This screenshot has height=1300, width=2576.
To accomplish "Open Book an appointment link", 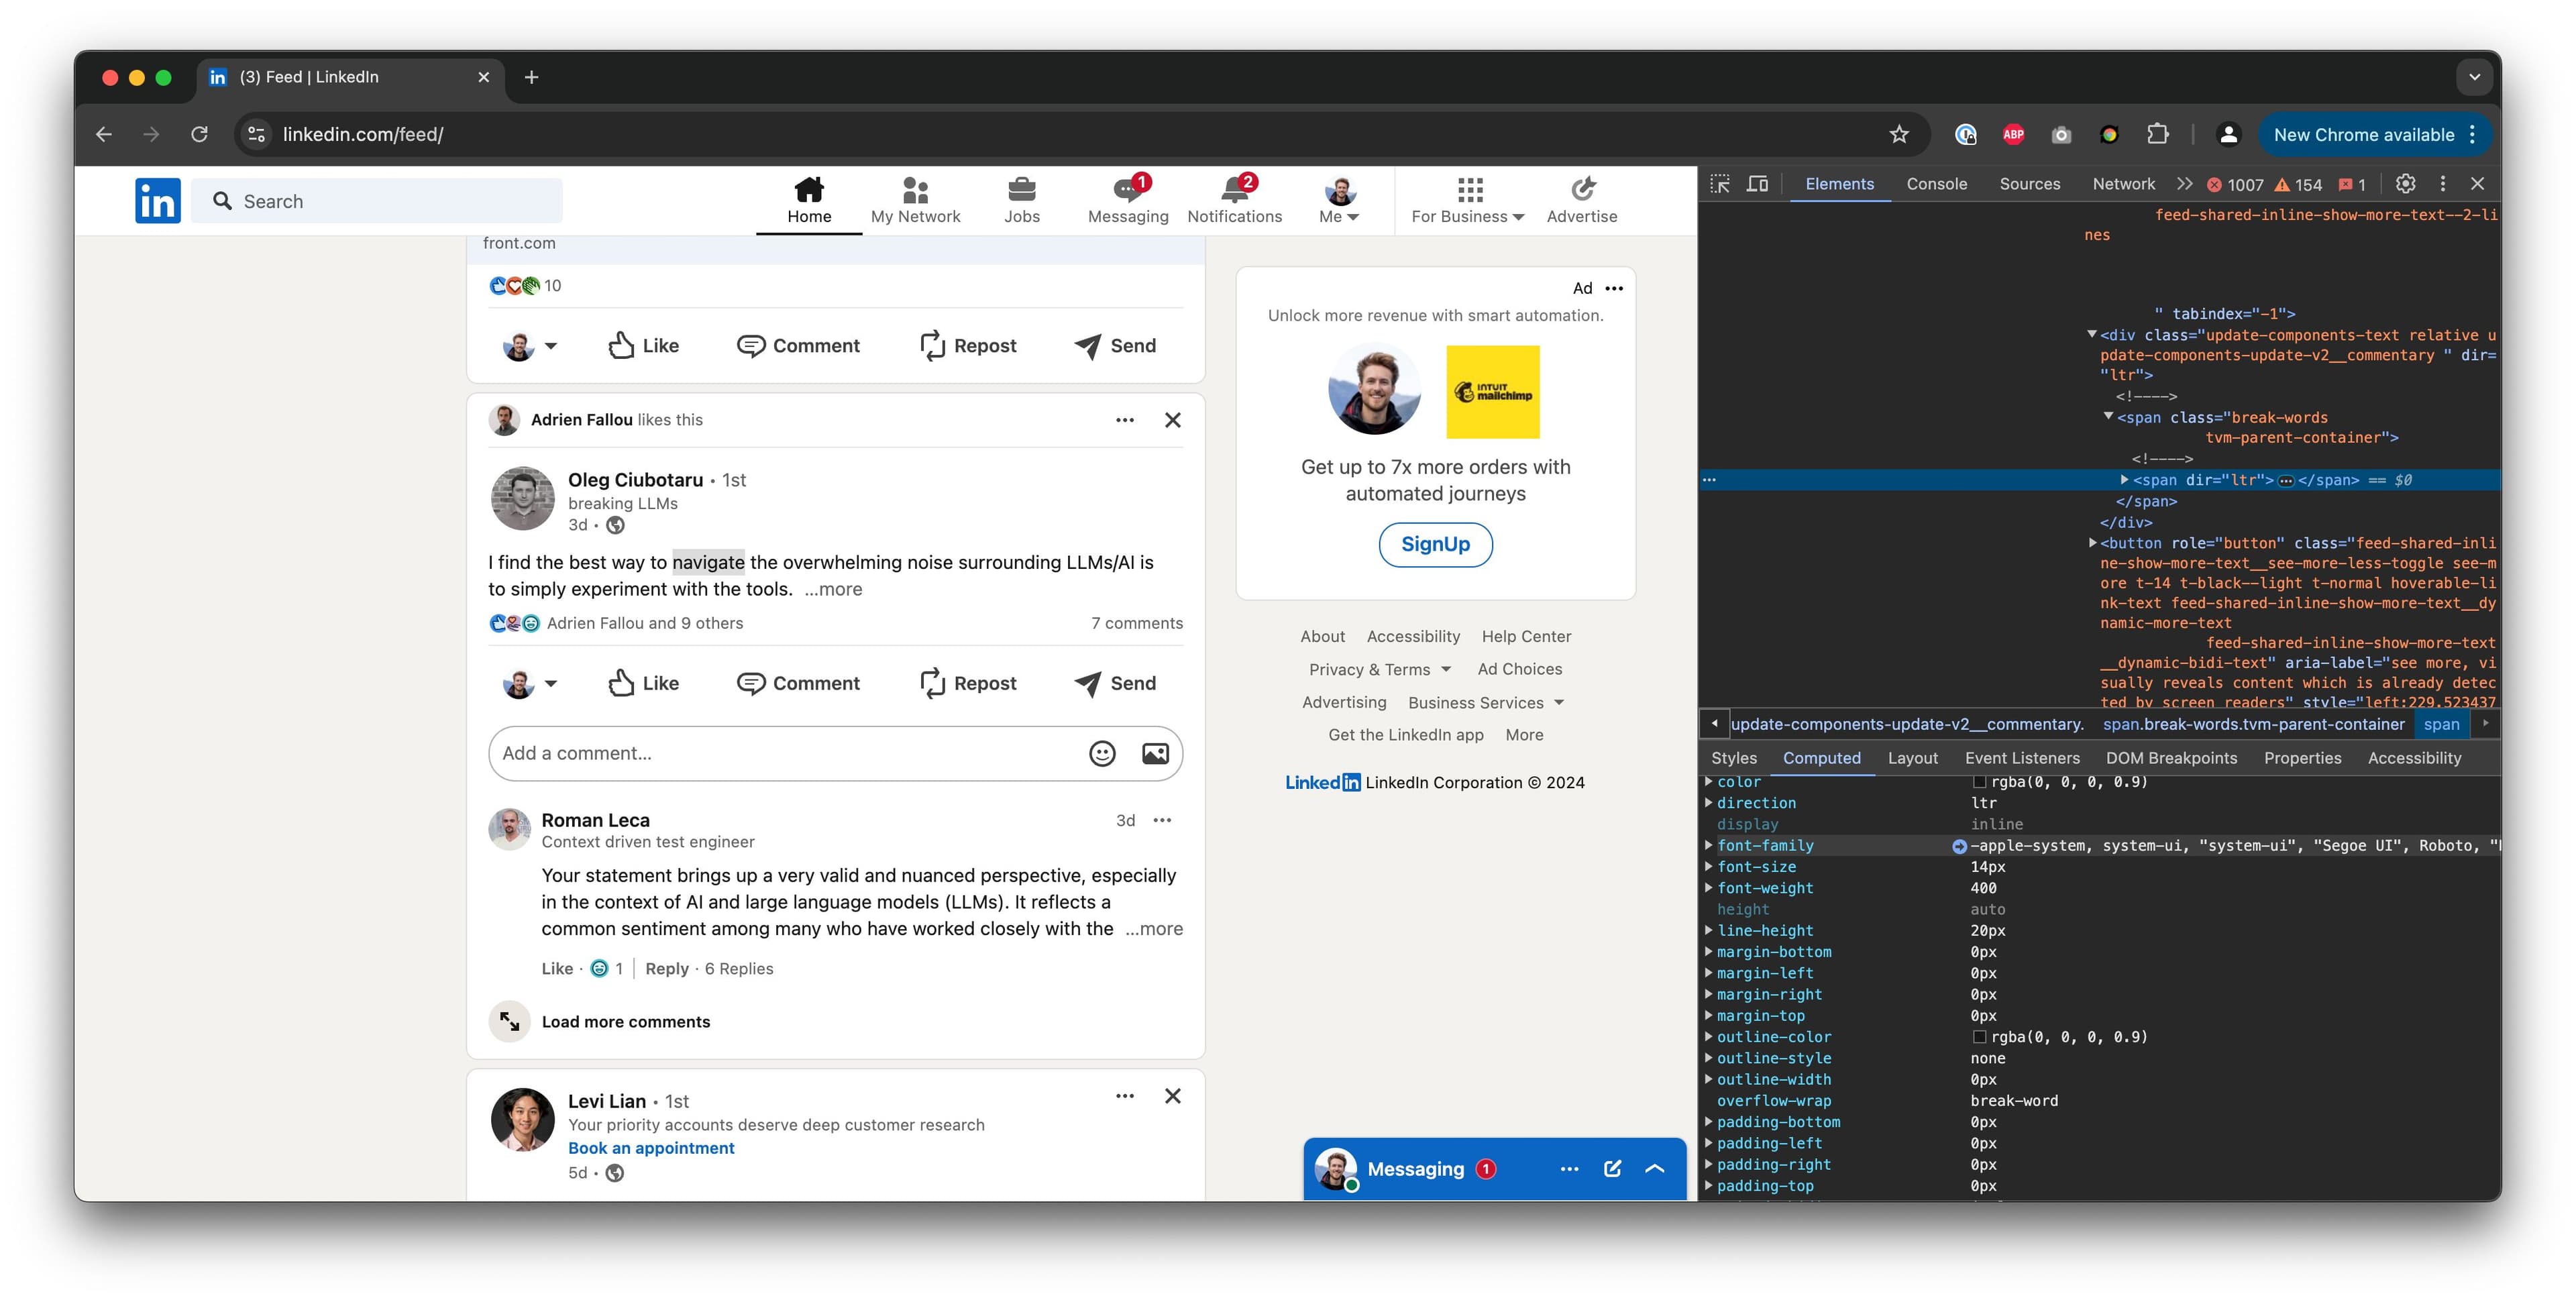I will 651,1148.
